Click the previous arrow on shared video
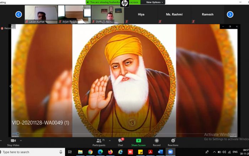The image size is (249, 156). pos(10,86)
